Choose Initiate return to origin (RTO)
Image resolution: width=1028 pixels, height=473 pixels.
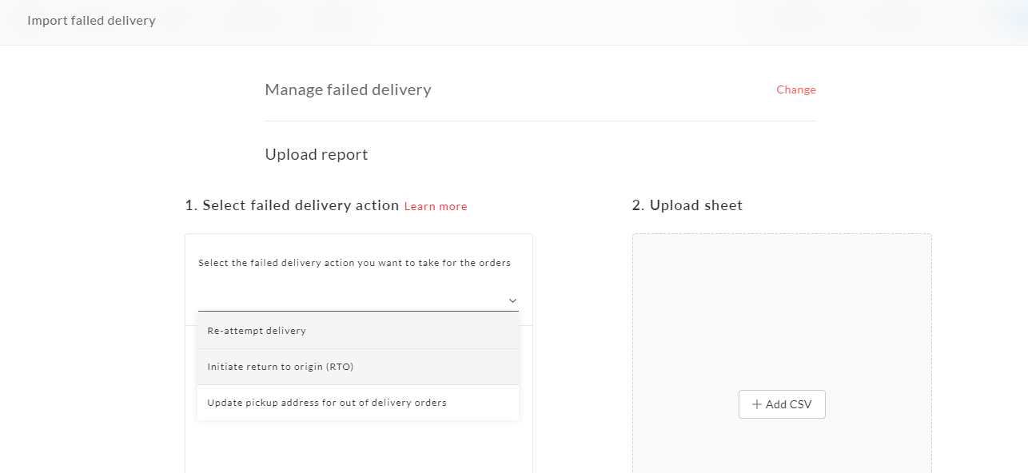coord(358,367)
